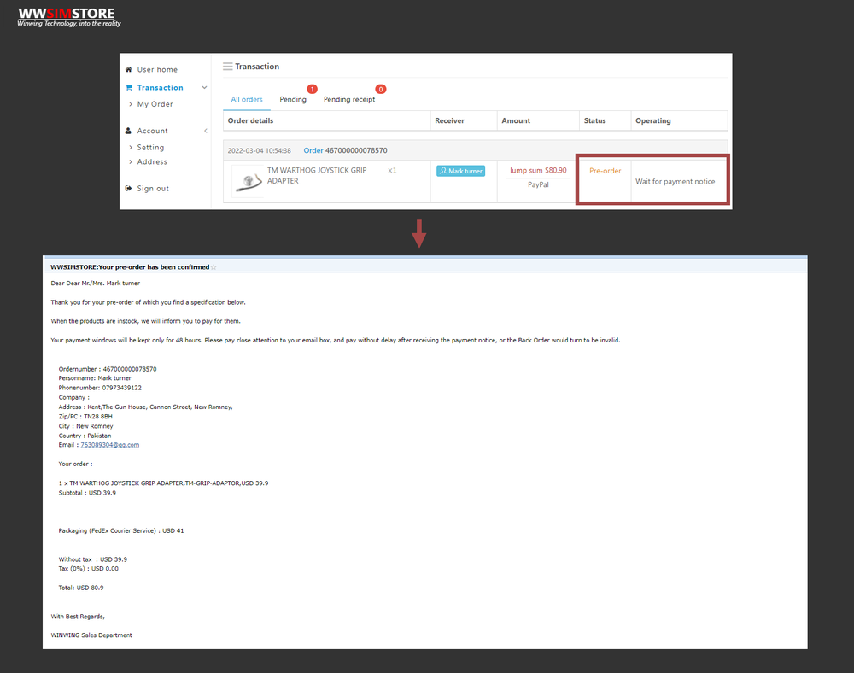Open Order 467000000078570 link
This screenshot has width=854, height=673.
(345, 150)
